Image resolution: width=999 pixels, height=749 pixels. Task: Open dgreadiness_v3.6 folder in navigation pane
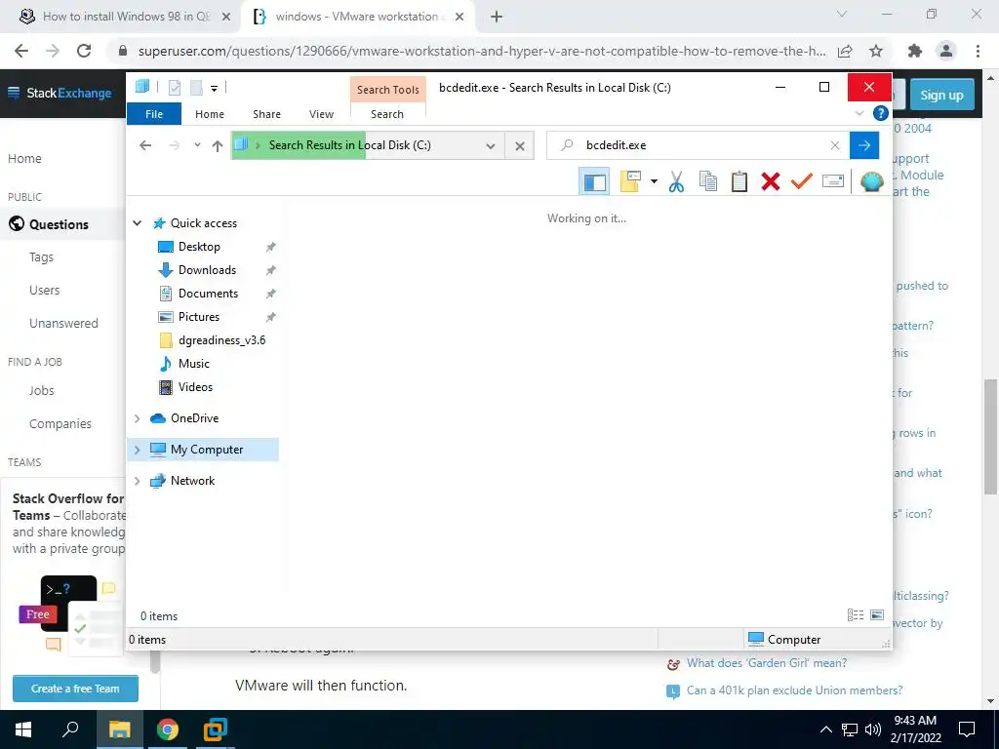[x=221, y=340]
